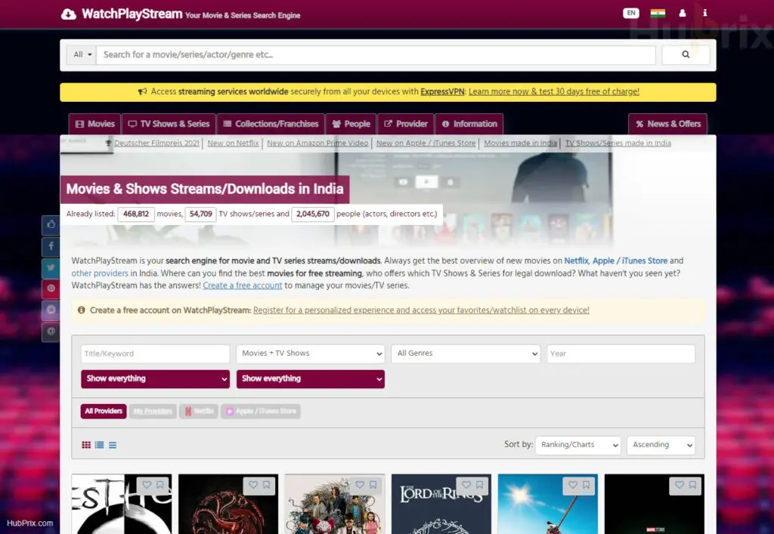Open TV Shows & Series tab
This screenshot has height=534, width=774.
pyautogui.click(x=169, y=125)
